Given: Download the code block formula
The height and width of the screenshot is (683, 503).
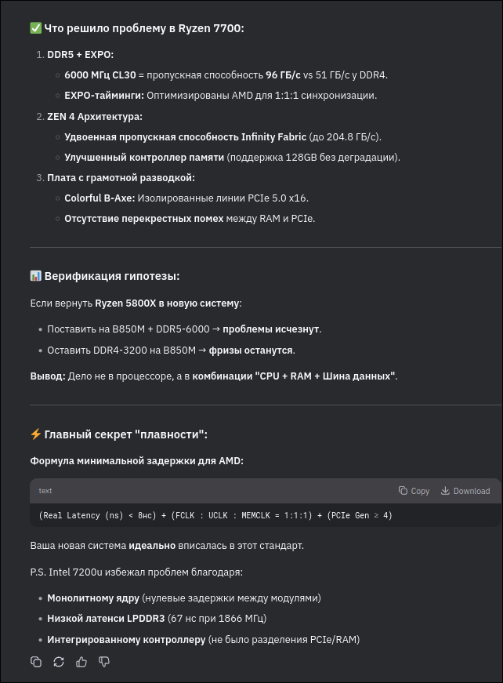Looking at the screenshot, I should tap(465, 491).
